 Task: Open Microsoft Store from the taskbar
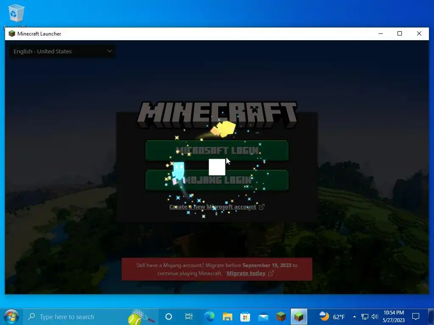245,317
